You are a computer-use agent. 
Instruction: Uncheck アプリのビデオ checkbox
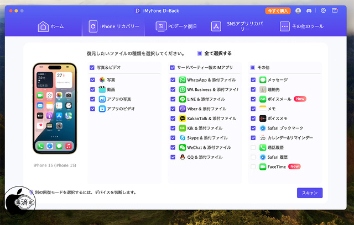click(92, 109)
